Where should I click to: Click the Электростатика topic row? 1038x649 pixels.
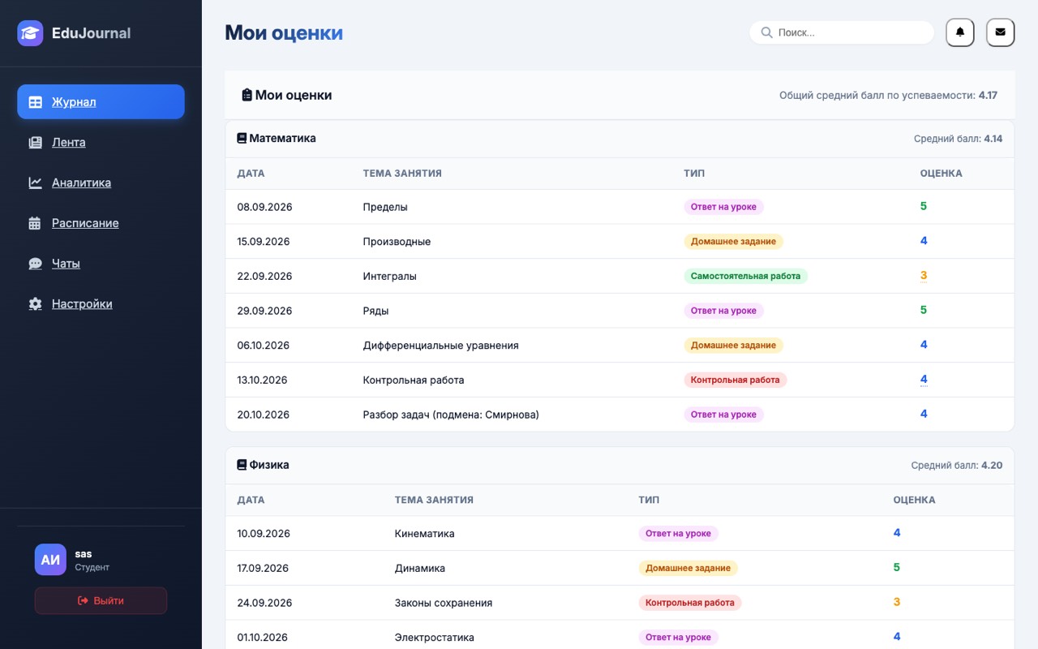tap(620, 638)
